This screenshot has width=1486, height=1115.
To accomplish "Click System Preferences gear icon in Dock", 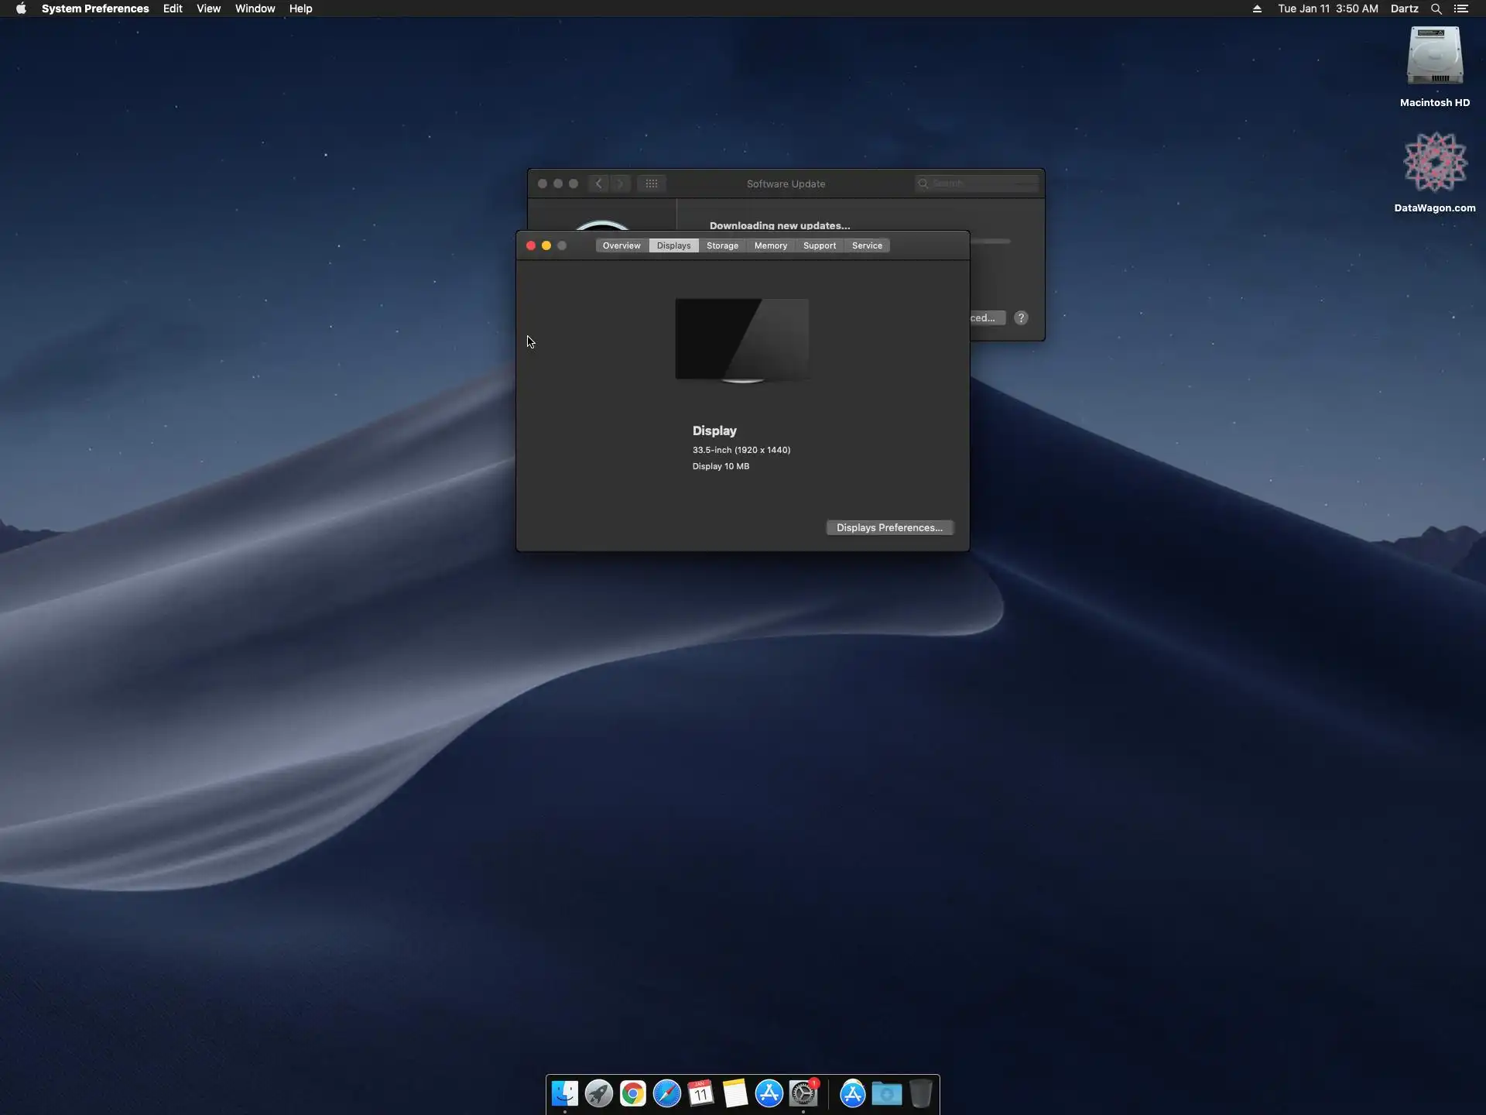I will [x=803, y=1093].
